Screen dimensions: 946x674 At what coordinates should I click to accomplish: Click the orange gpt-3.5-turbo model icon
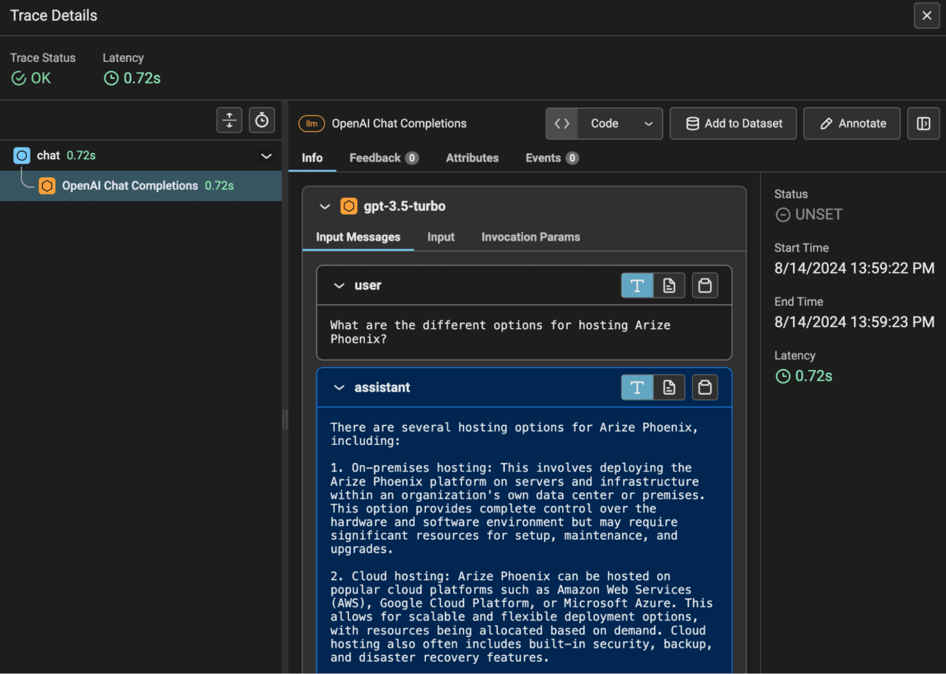tap(349, 206)
